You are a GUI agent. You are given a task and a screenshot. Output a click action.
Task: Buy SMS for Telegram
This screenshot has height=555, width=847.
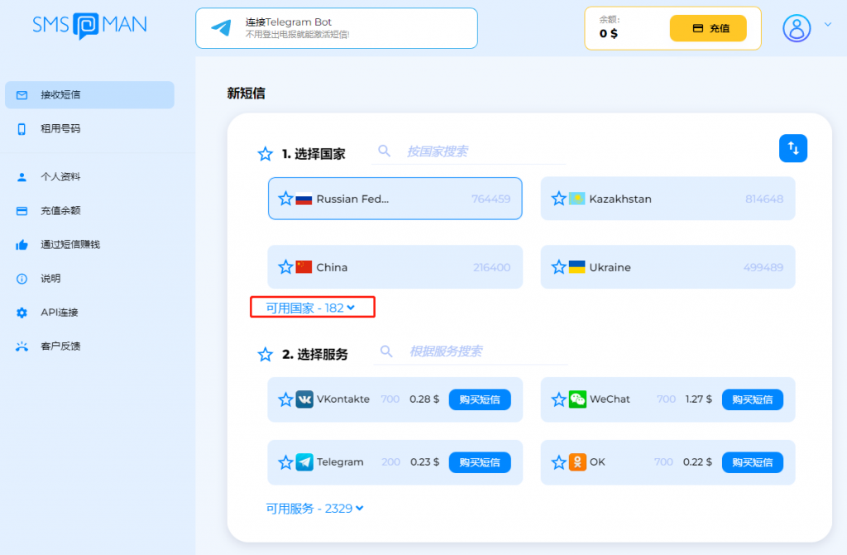pos(480,462)
